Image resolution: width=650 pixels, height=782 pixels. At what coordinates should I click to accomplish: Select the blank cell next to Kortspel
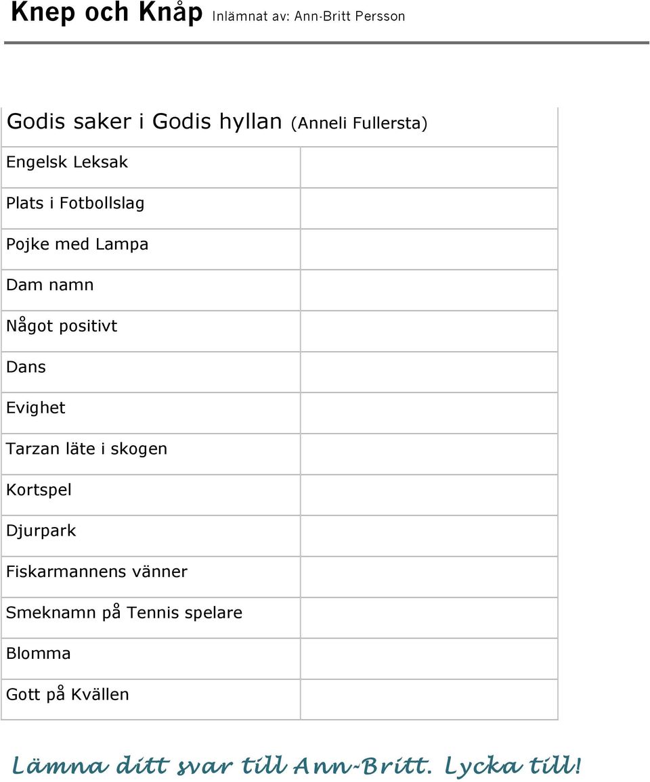point(429,495)
